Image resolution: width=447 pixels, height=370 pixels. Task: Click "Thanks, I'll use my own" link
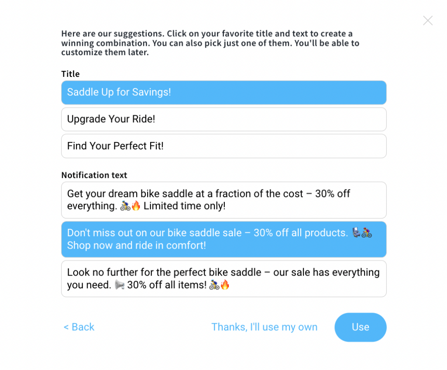click(264, 327)
